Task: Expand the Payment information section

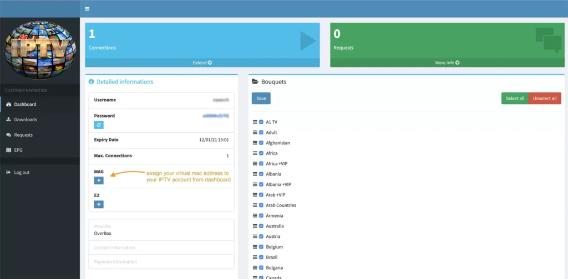Action: tap(115, 262)
